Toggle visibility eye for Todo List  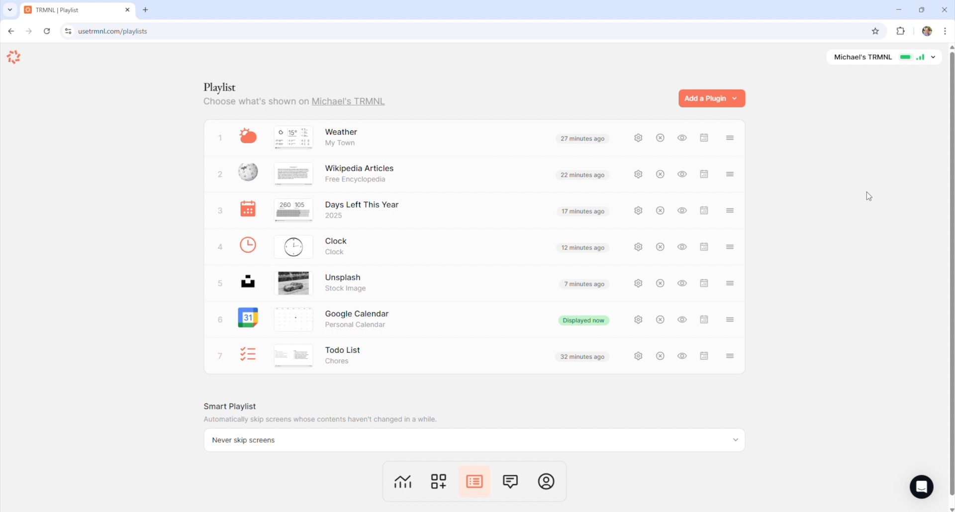click(x=682, y=356)
